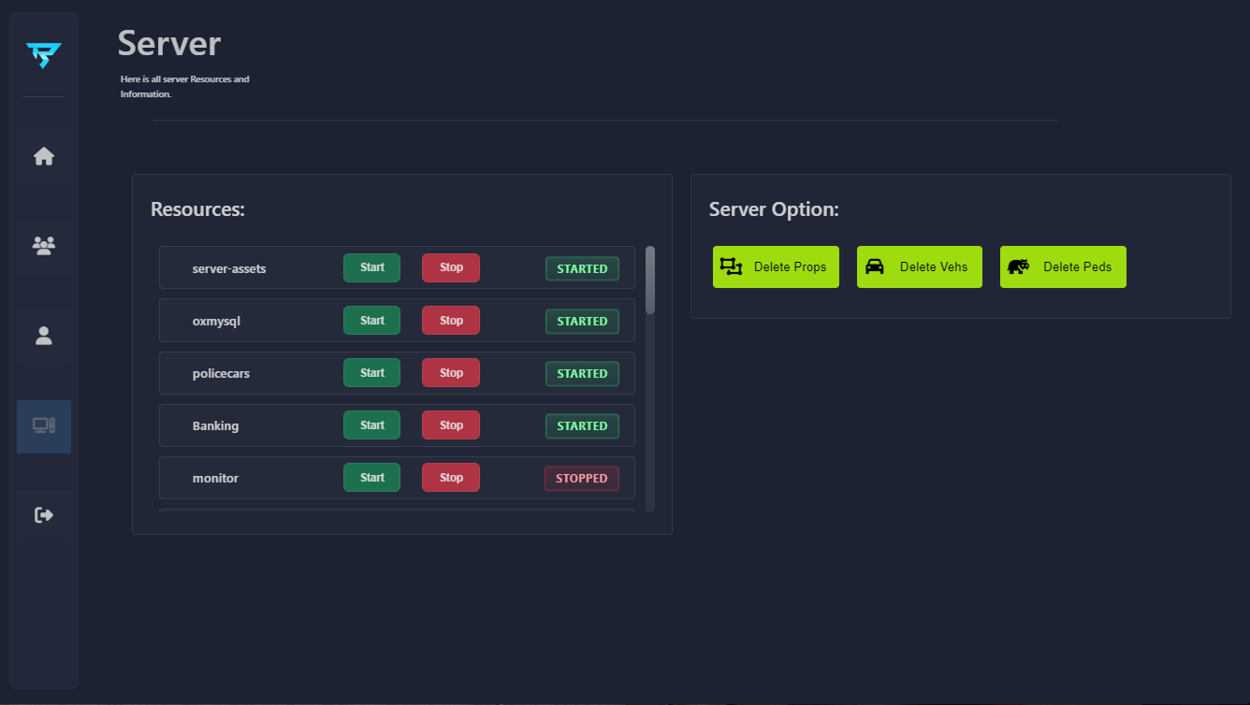The width and height of the screenshot is (1250, 705).
Task: Click the Resources: panel heading
Action: click(197, 209)
